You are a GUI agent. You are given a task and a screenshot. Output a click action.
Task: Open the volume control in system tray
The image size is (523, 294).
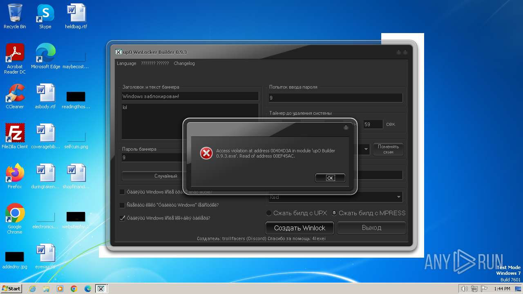click(464, 289)
